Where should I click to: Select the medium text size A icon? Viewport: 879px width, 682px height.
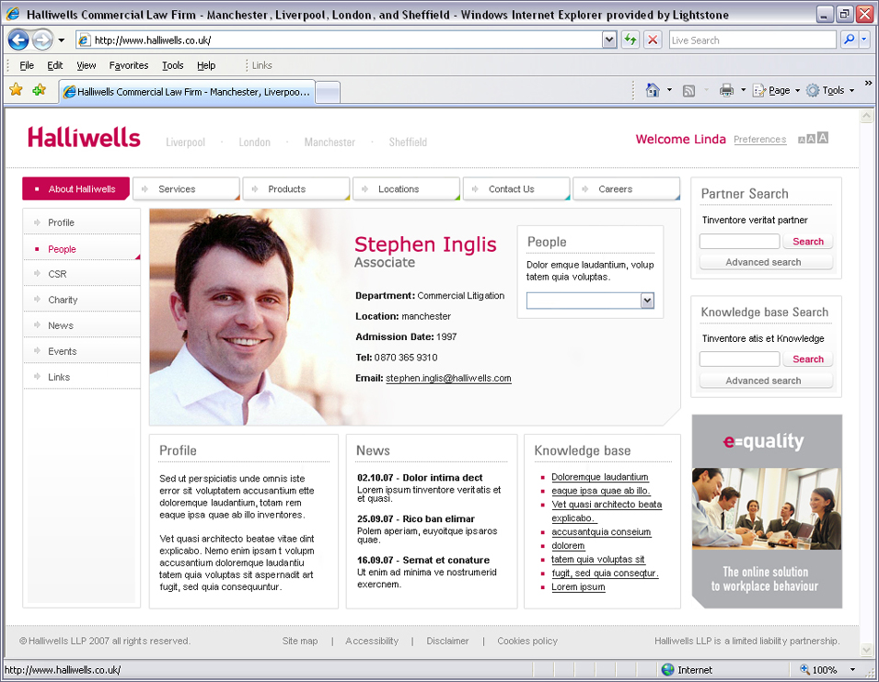pyautogui.click(x=811, y=139)
